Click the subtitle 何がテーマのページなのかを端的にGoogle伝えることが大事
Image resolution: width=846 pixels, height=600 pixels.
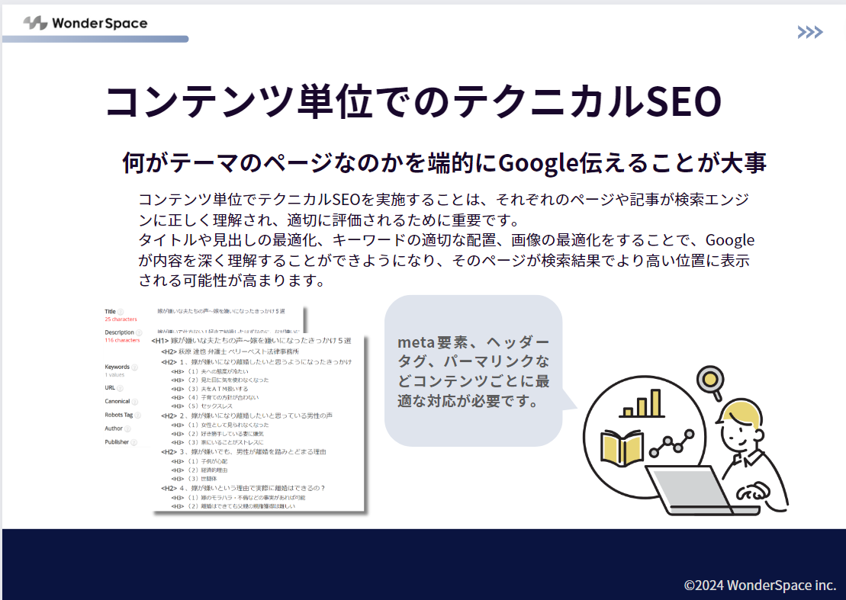(444, 163)
